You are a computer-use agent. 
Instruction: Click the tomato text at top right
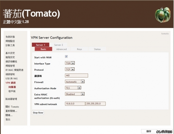click(165, 33)
